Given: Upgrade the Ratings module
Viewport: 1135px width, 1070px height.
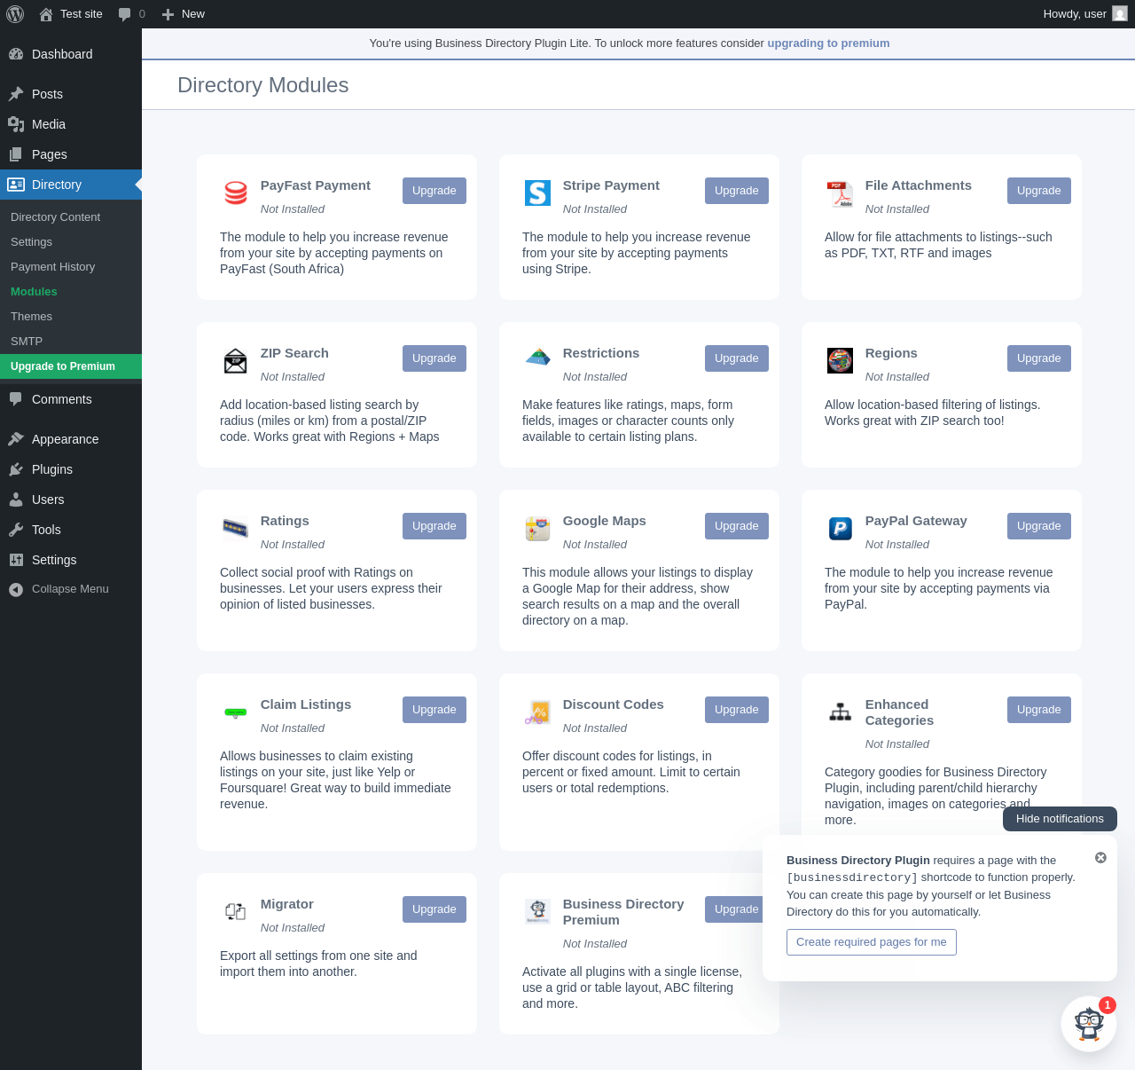Looking at the screenshot, I should [434, 526].
